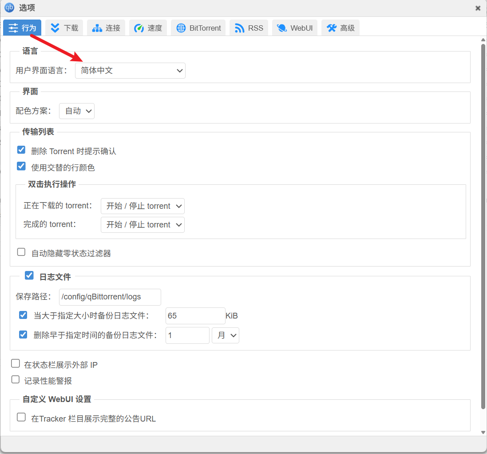The height and width of the screenshot is (454, 487).
Task: Open the 完成的 torrent action dropdown
Action: pos(143,225)
